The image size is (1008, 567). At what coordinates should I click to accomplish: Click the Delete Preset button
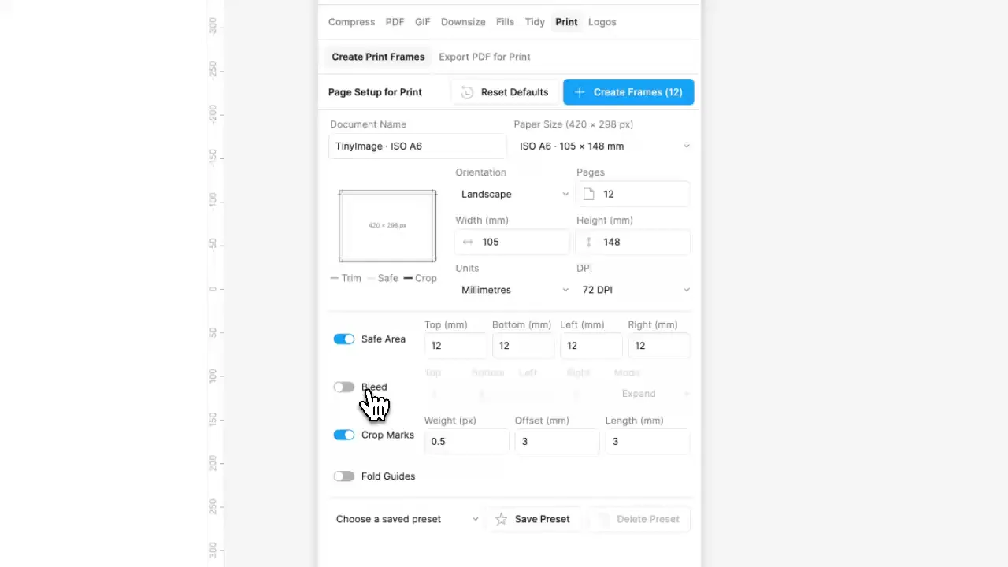(639, 519)
